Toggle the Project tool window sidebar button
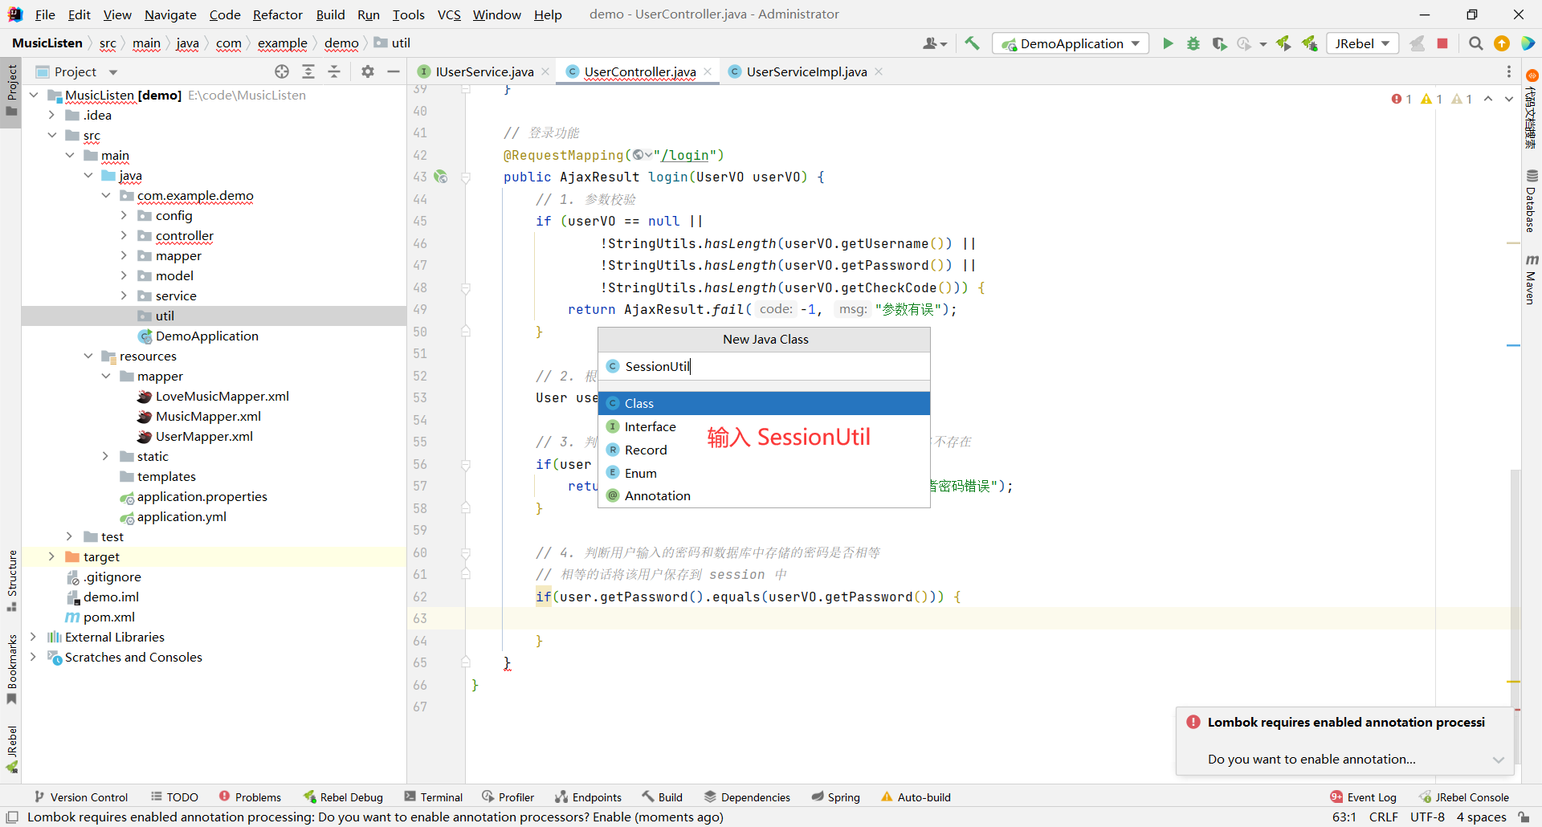The image size is (1542, 827). [x=11, y=90]
